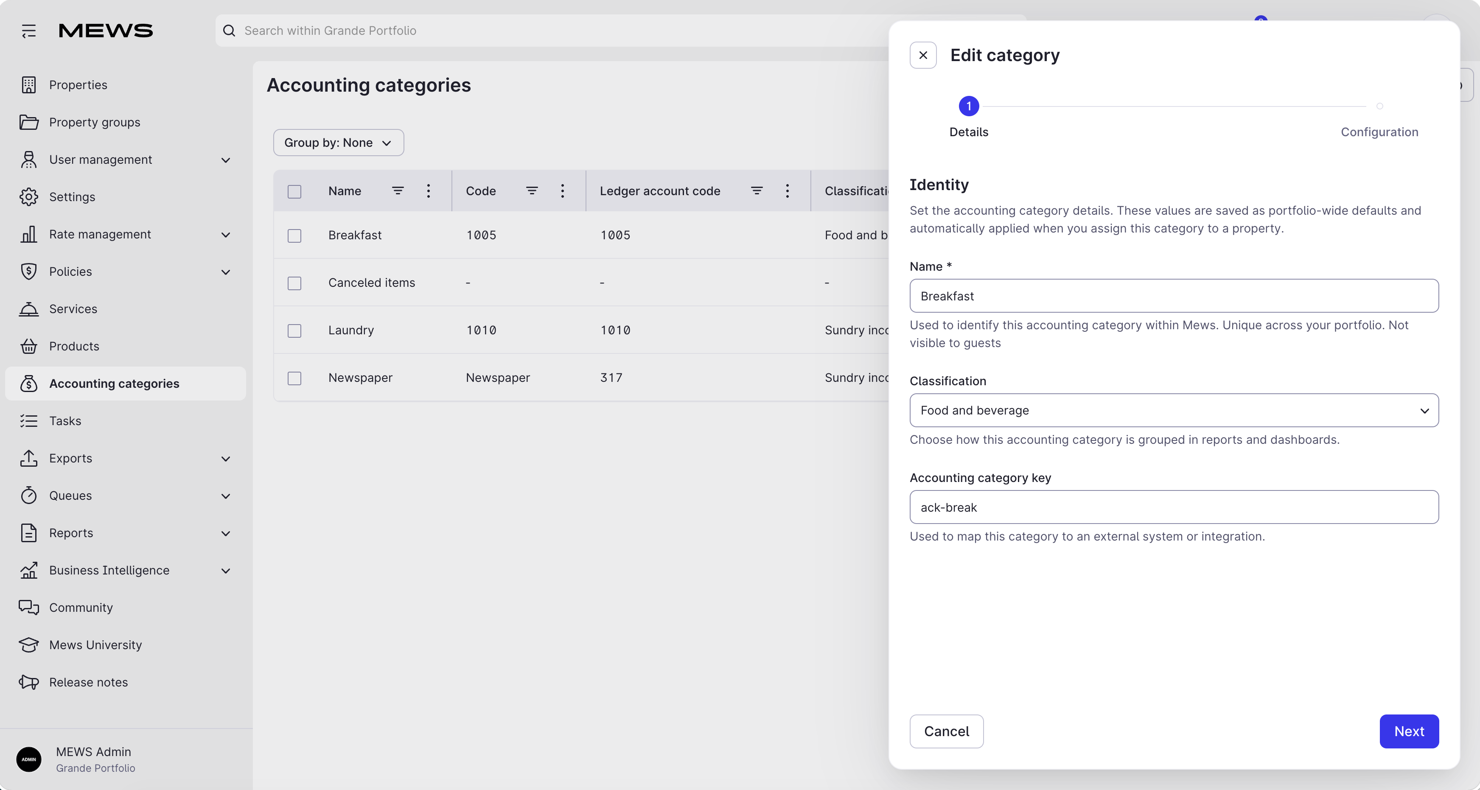The width and height of the screenshot is (1480, 790).
Task: Click the User management person icon
Action: pos(29,160)
